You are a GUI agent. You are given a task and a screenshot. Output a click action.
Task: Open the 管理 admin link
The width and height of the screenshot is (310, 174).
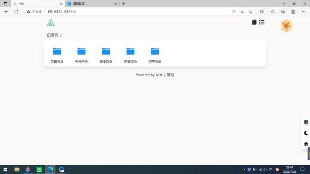coord(170,75)
